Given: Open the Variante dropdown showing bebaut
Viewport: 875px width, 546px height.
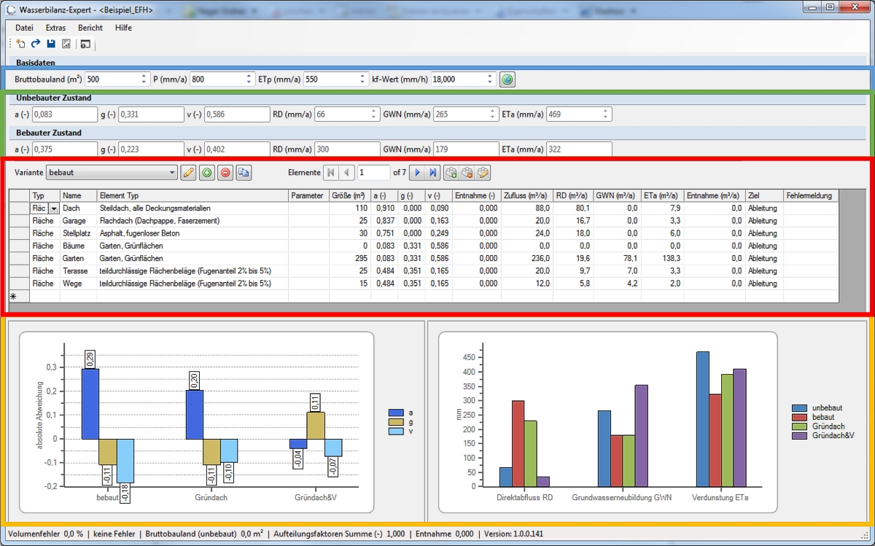Looking at the screenshot, I should (172, 173).
